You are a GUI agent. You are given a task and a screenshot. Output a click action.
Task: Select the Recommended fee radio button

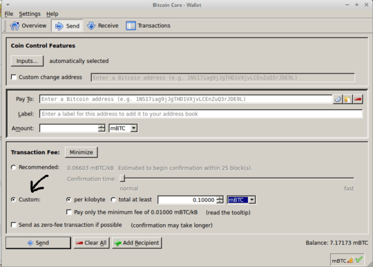(x=14, y=167)
